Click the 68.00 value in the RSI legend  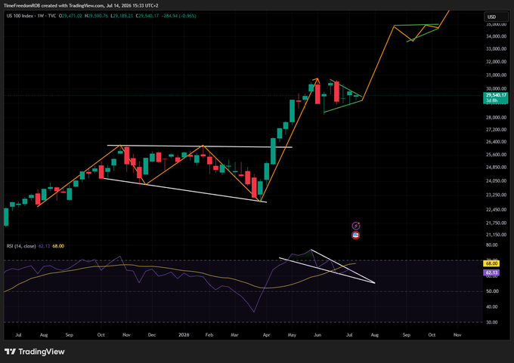(x=58, y=246)
